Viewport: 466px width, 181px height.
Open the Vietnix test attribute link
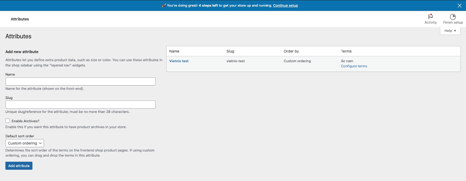(179, 61)
